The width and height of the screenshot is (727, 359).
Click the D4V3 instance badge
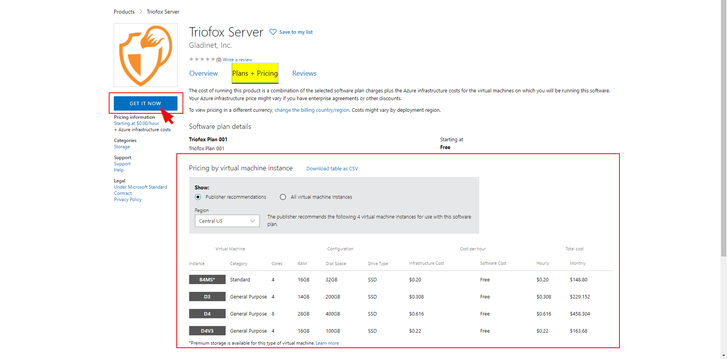point(207,331)
